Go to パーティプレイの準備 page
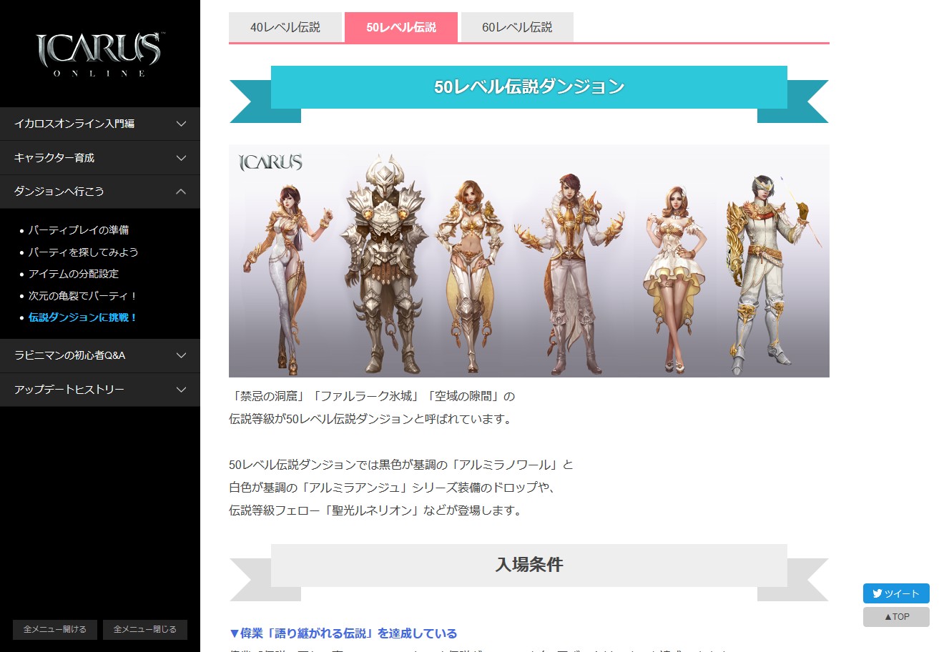 [79, 230]
